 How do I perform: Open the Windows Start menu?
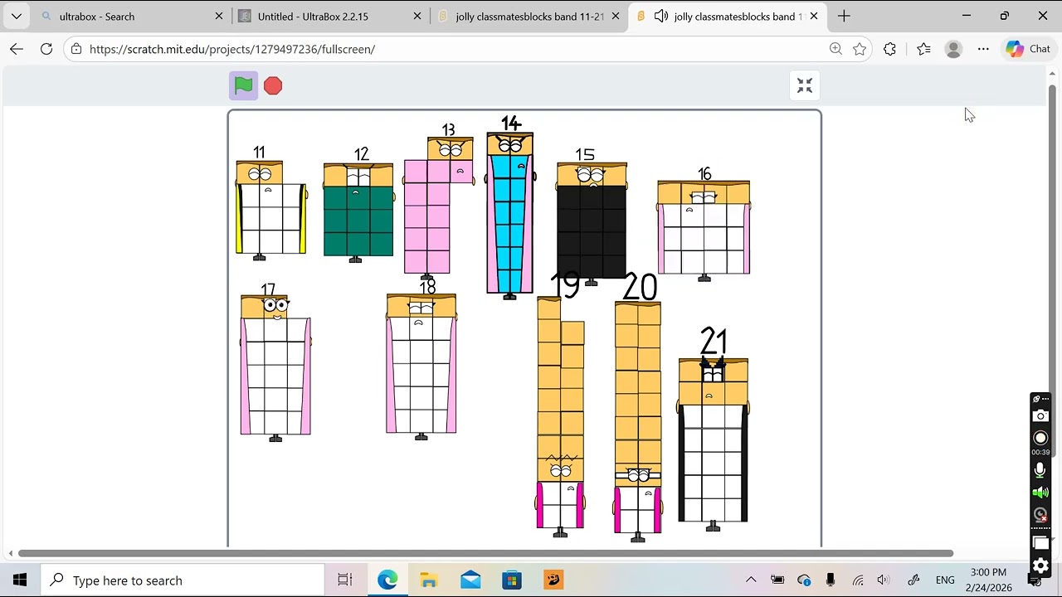20,580
